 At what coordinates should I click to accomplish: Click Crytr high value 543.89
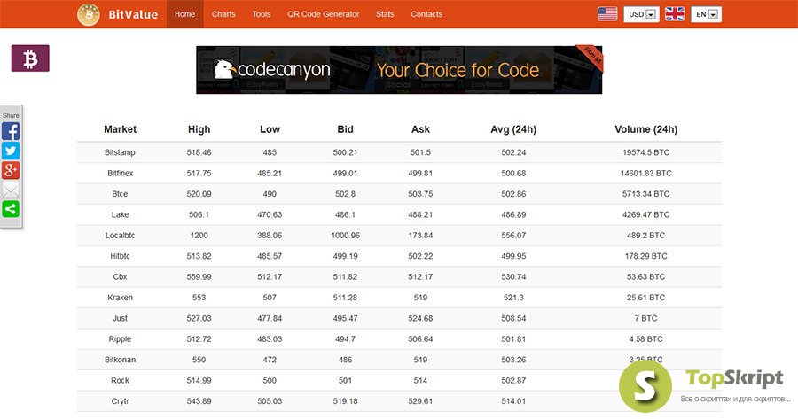click(199, 401)
